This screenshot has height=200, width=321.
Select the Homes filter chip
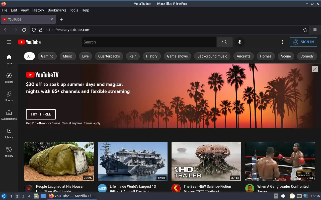click(266, 56)
